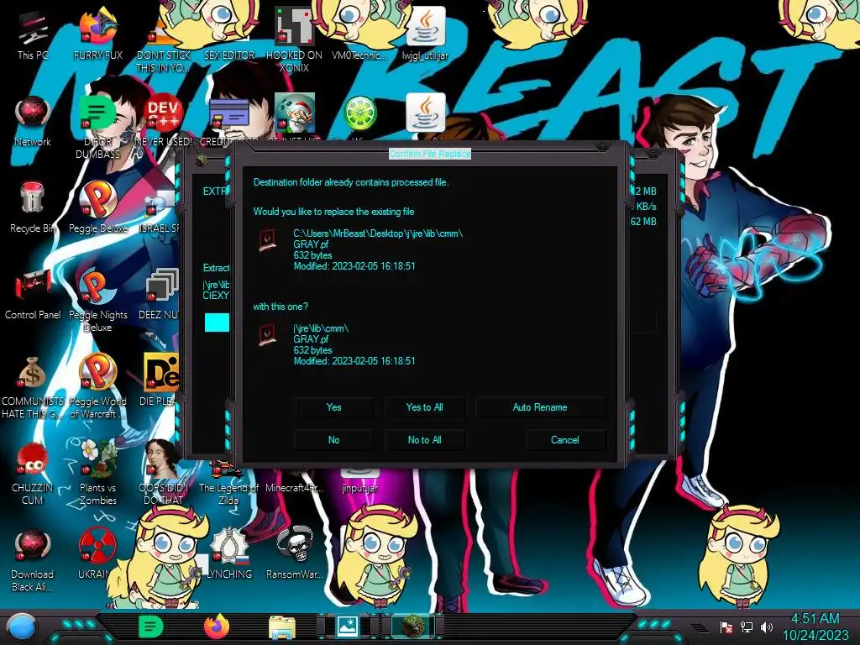Click the volume speaker tray icon
Screen dimensions: 860x645
tap(767, 627)
